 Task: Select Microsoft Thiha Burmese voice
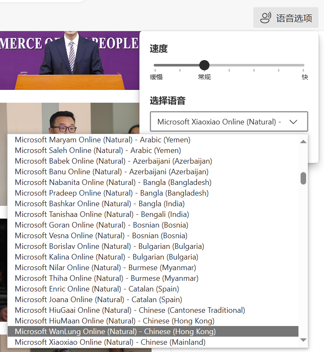(153, 278)
